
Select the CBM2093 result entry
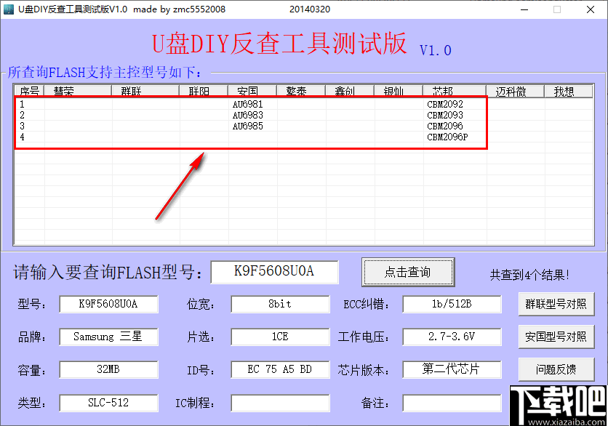point(445,115)
